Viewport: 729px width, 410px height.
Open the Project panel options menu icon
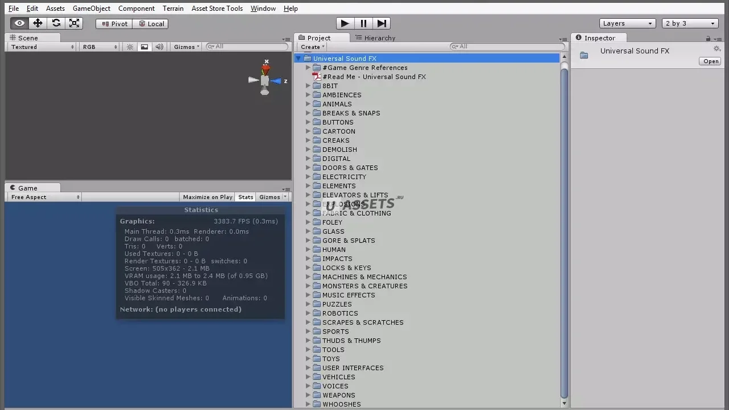click(563, 39)
